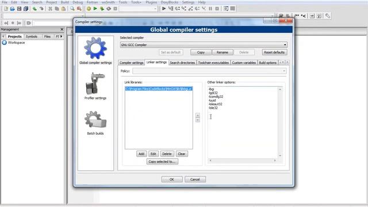
Task: Switch to Compiler settings tab
Action: pos(132,63)
